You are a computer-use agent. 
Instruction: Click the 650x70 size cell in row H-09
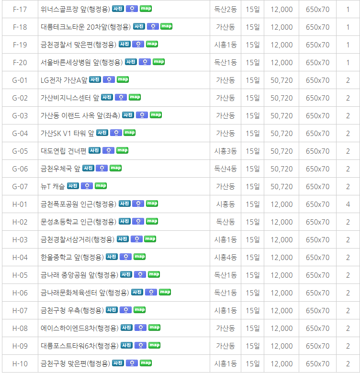tap(317, 346)
